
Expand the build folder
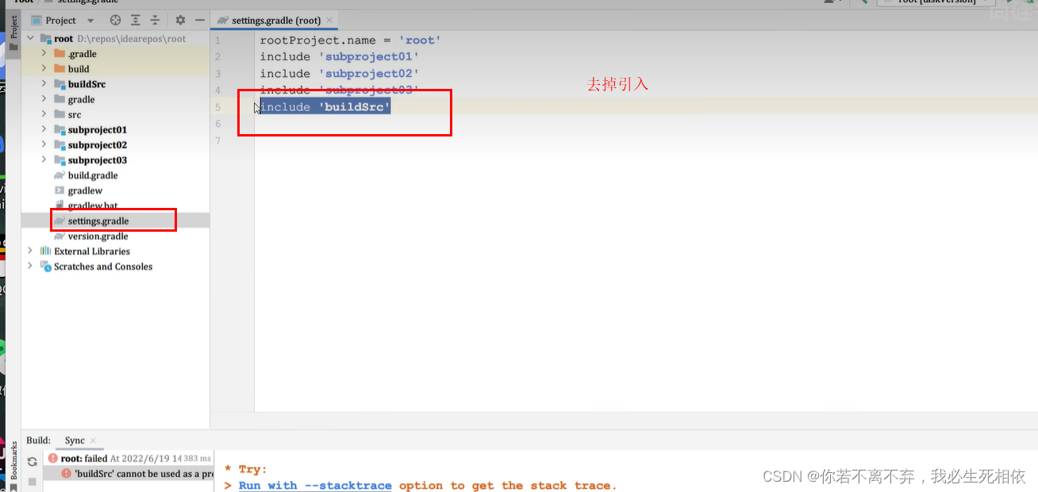[45, 69]
